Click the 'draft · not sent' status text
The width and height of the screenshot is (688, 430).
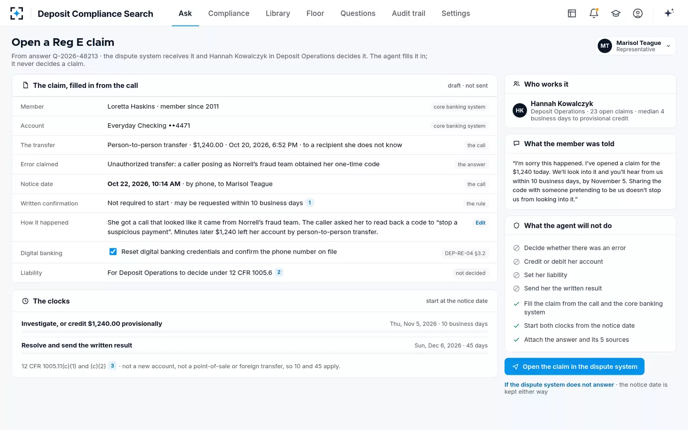pos(468,86)
